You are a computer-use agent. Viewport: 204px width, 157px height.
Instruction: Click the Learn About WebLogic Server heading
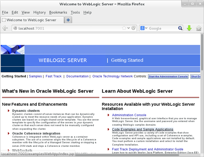coord(137,91)
